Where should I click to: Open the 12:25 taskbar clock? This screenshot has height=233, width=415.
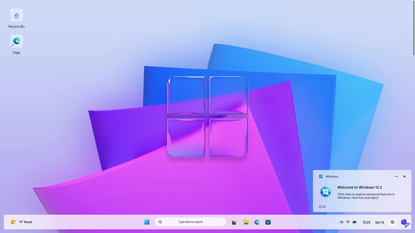tap(366, 223)
